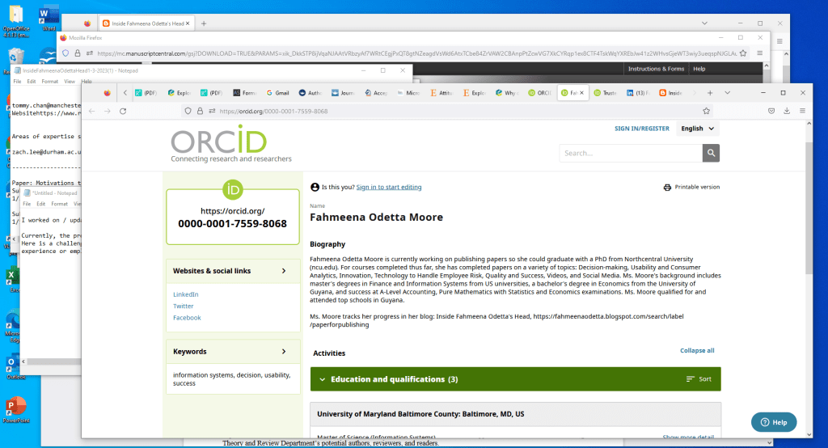Open the hamburger menu in ORCID window
828x448 pixels.
click(802, 111)
